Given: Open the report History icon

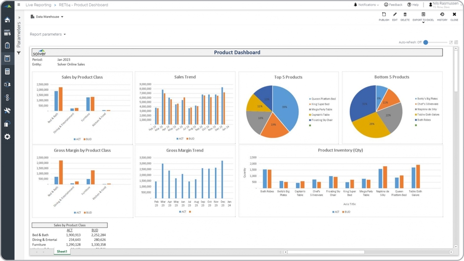Looking at the screenshot, I should [442, 17].
